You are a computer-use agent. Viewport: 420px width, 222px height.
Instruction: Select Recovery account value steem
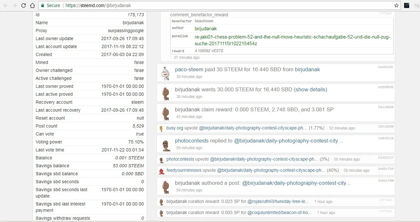(x=137, y=102)
